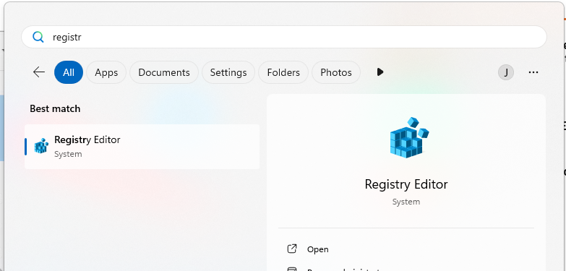Switch to the Apps filter
The image size is (566, 271).
pyautogui.click(x=106, y=72)
